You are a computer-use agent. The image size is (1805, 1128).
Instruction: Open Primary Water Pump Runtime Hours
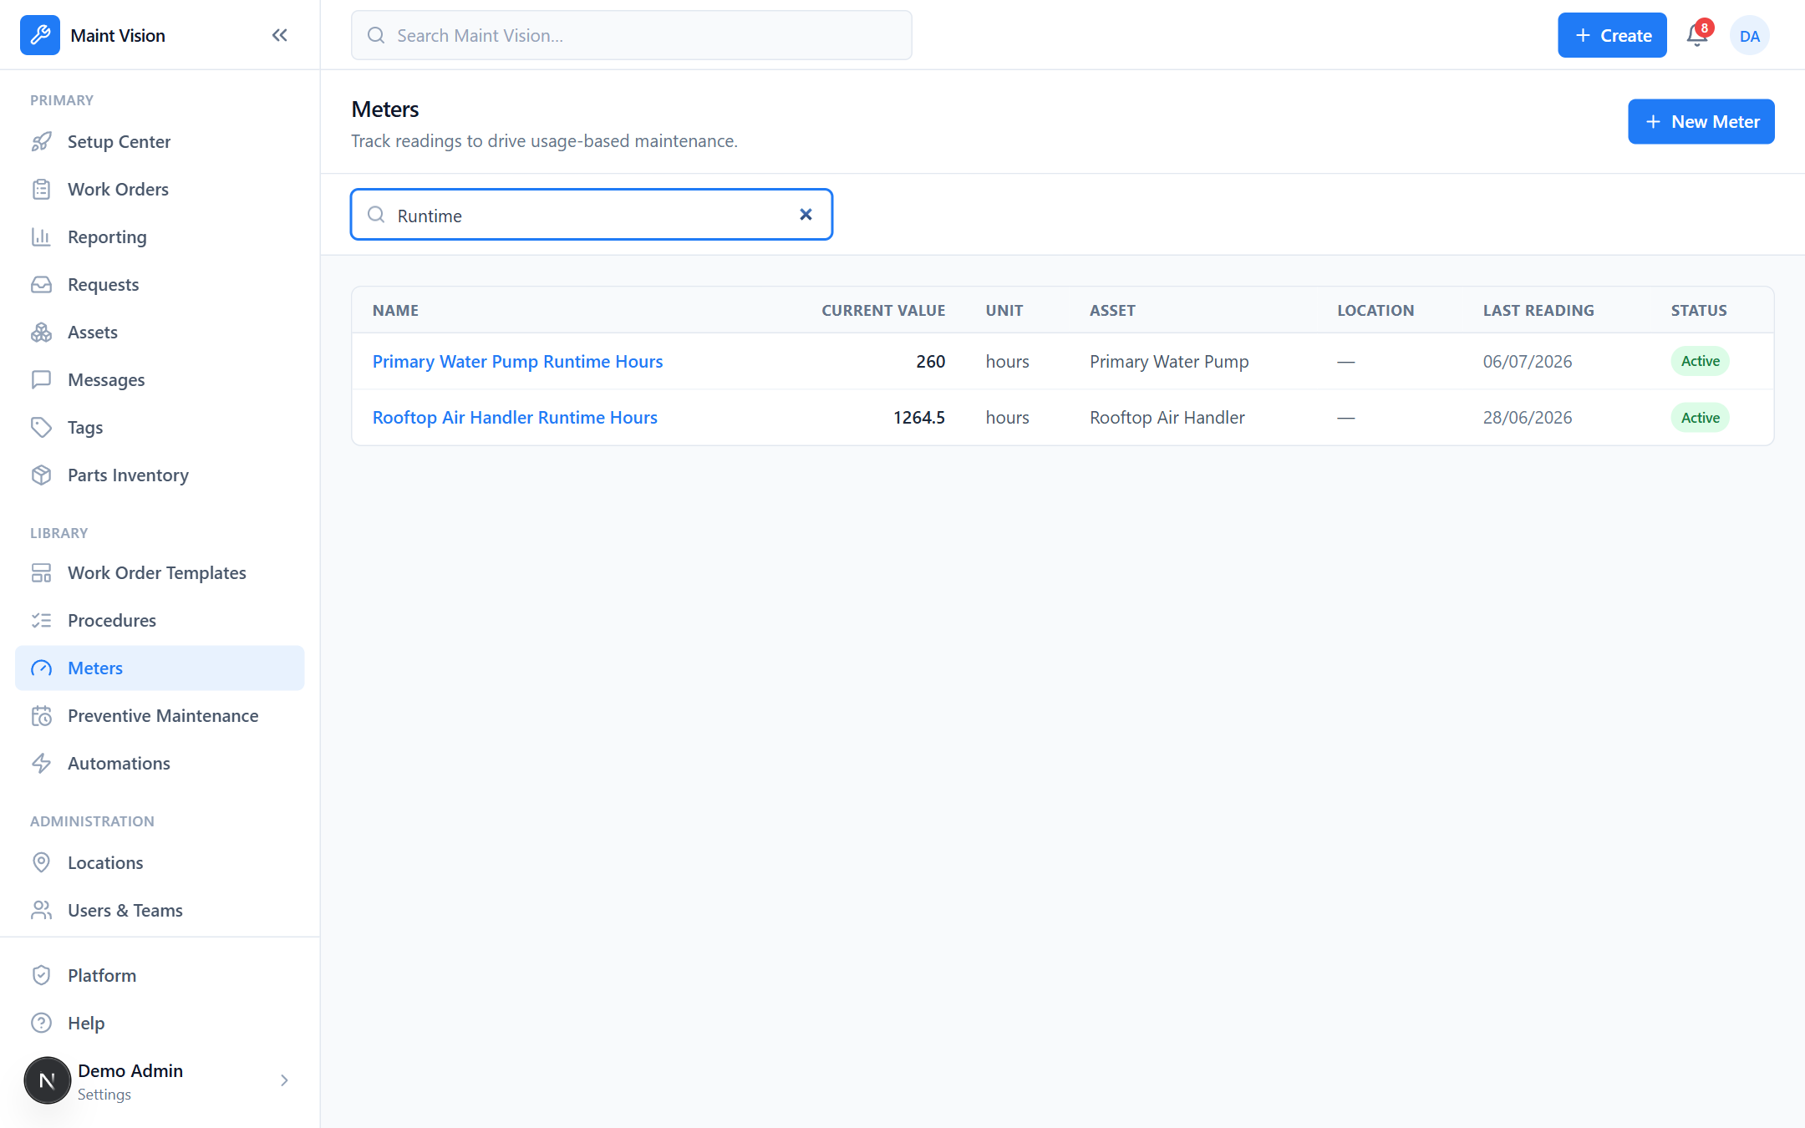(517, 361)
